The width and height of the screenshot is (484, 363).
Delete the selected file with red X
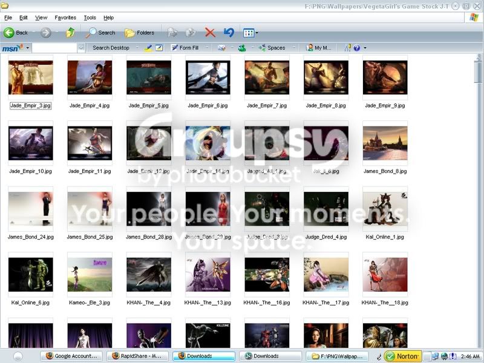click(210, 33)
